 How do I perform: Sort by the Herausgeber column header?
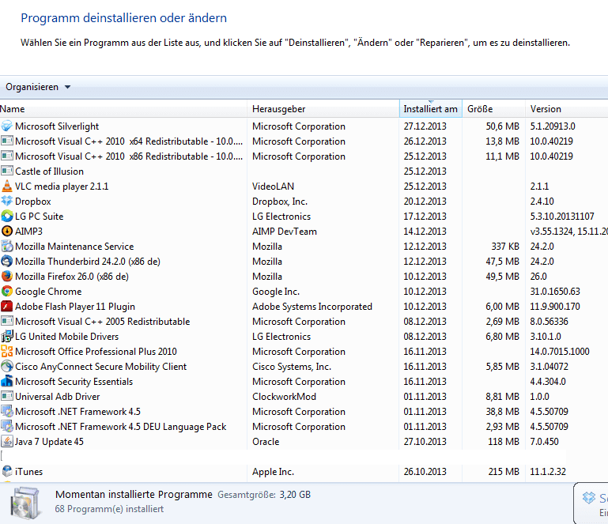point(323,109)
